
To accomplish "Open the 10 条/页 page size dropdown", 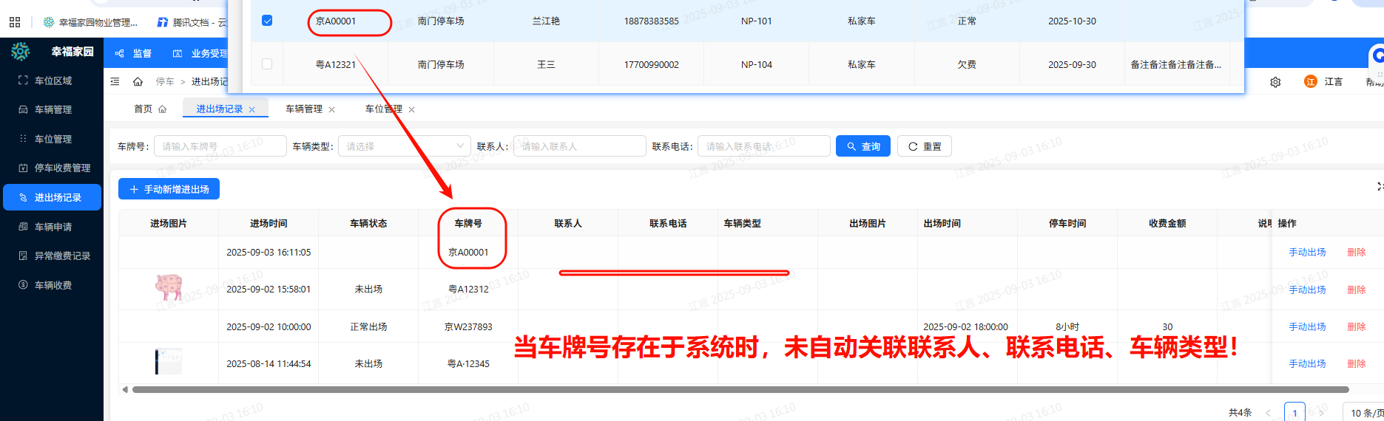I will (x=1362, y=413).
